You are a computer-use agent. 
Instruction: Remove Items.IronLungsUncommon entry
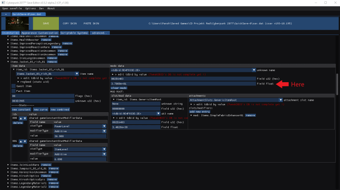click(52, 58)
